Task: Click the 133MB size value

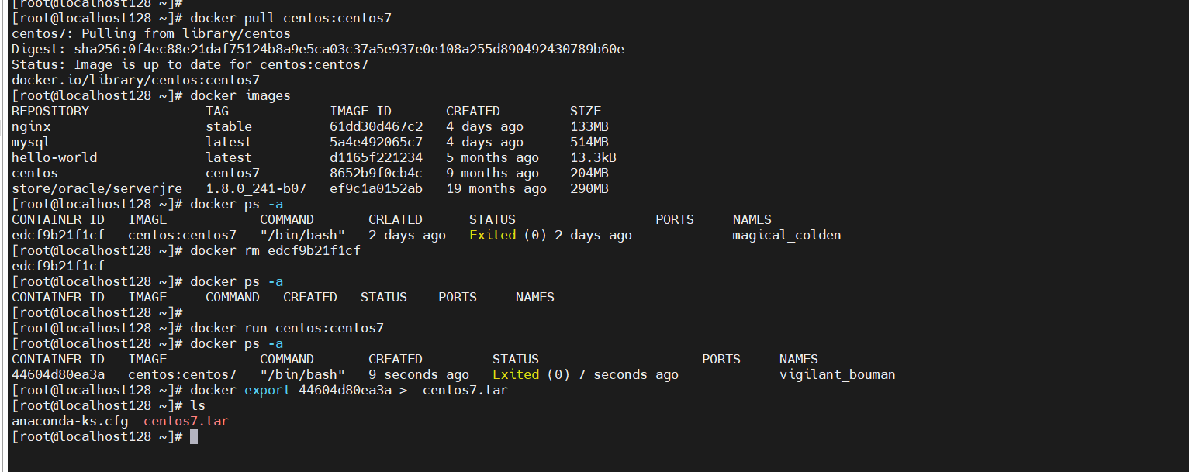Action: tap(589, 126)
